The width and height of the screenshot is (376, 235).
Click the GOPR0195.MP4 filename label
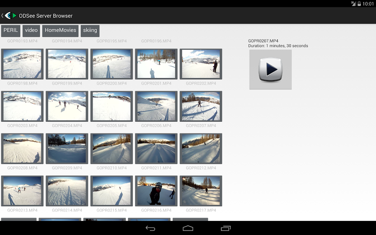point(111,41)
